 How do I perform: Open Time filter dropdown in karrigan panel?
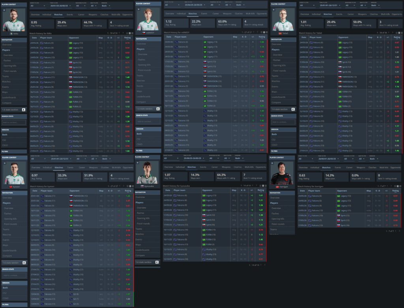[x=329, y=159]
